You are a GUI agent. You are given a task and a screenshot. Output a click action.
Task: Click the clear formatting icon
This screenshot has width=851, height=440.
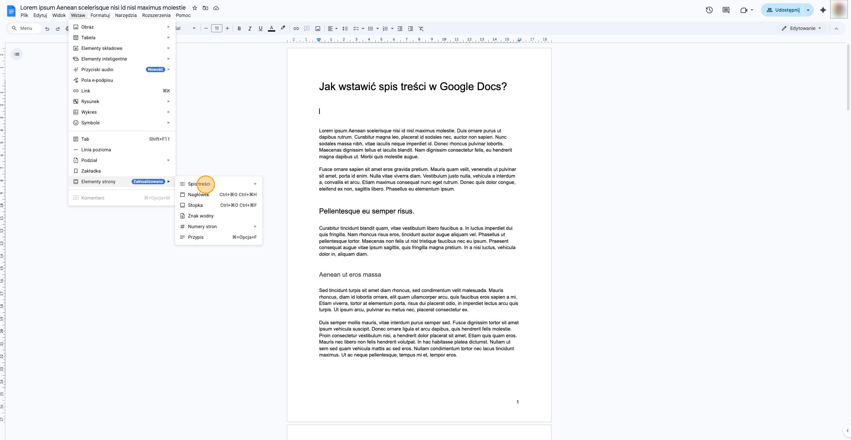(421, 29)
